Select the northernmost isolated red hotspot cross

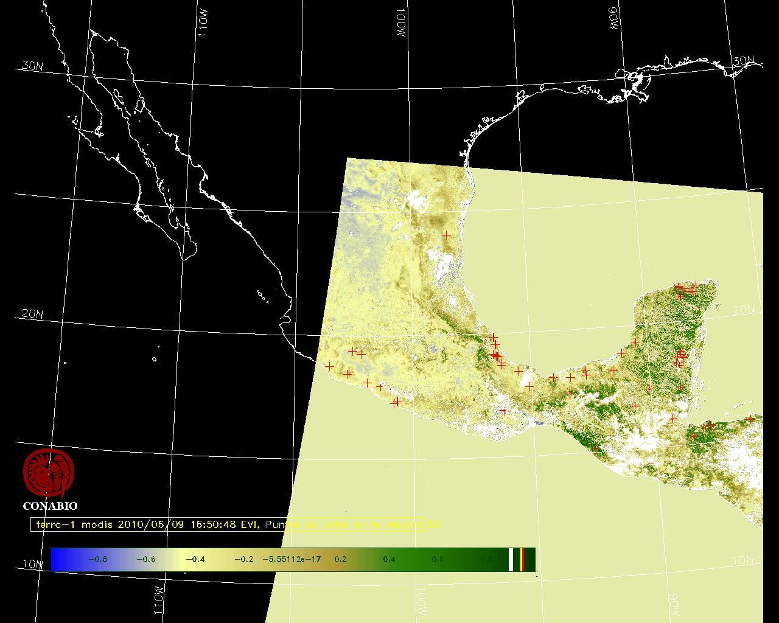point(446,235)
